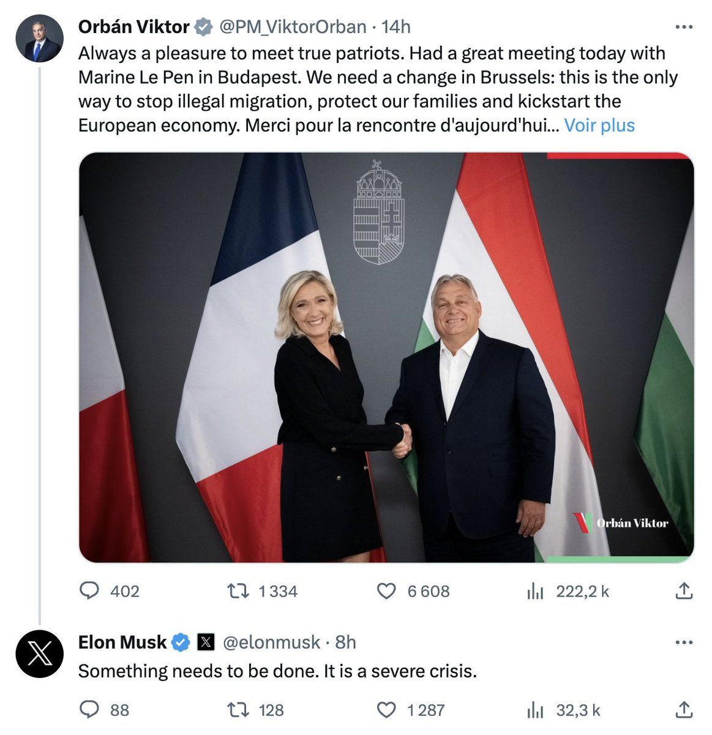Reply to Elon Musk's tweet
Screen dimensions: 712x735
click(x=90, y=710)
